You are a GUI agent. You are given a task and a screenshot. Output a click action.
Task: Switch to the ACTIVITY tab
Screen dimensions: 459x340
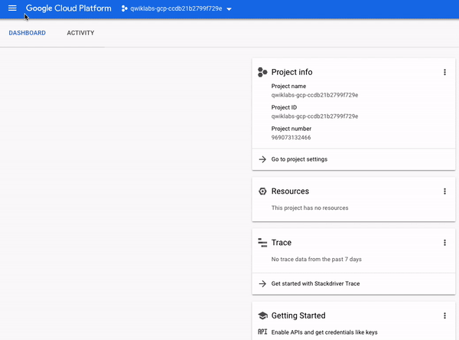pos(80,33)
